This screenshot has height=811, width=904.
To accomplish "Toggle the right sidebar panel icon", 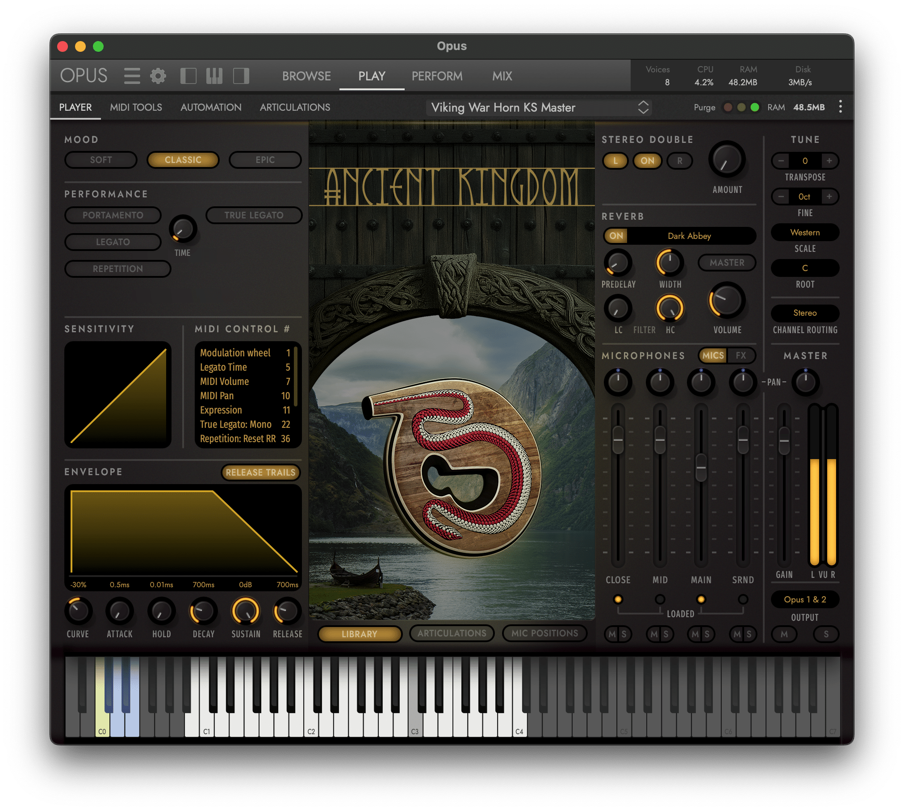I will pos(241,76).
